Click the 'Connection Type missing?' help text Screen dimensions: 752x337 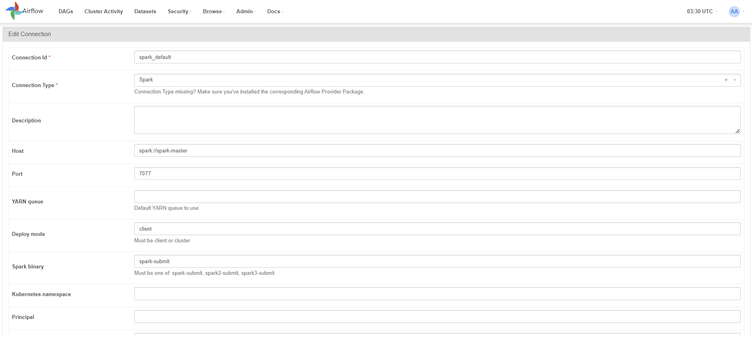pyautogui.click(x=249, y=91)
